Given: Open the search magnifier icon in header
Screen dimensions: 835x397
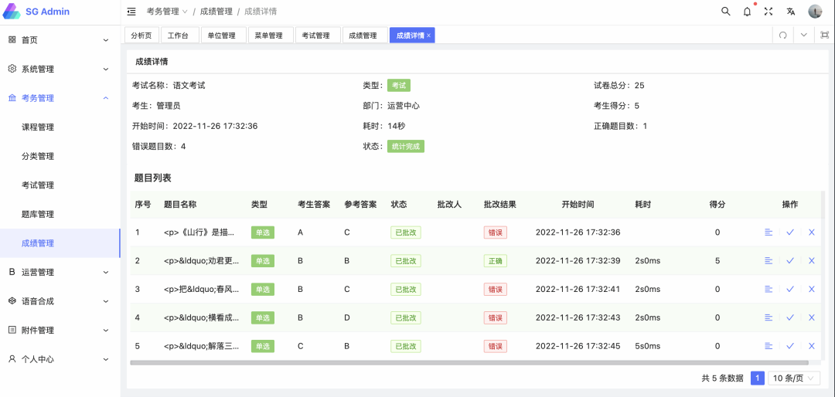Looking at the screenshot, I should (x=725, y=12).
